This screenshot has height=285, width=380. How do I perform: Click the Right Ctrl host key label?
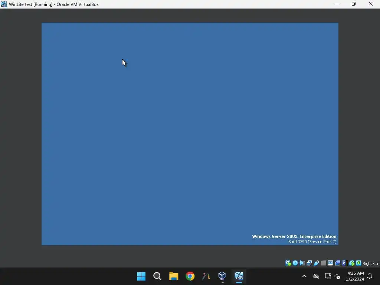click(x=371, y=263)
